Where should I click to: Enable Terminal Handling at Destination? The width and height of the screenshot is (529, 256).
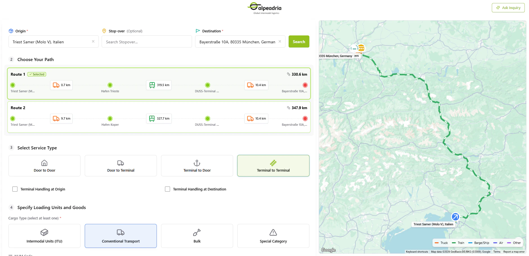point(168,189)
